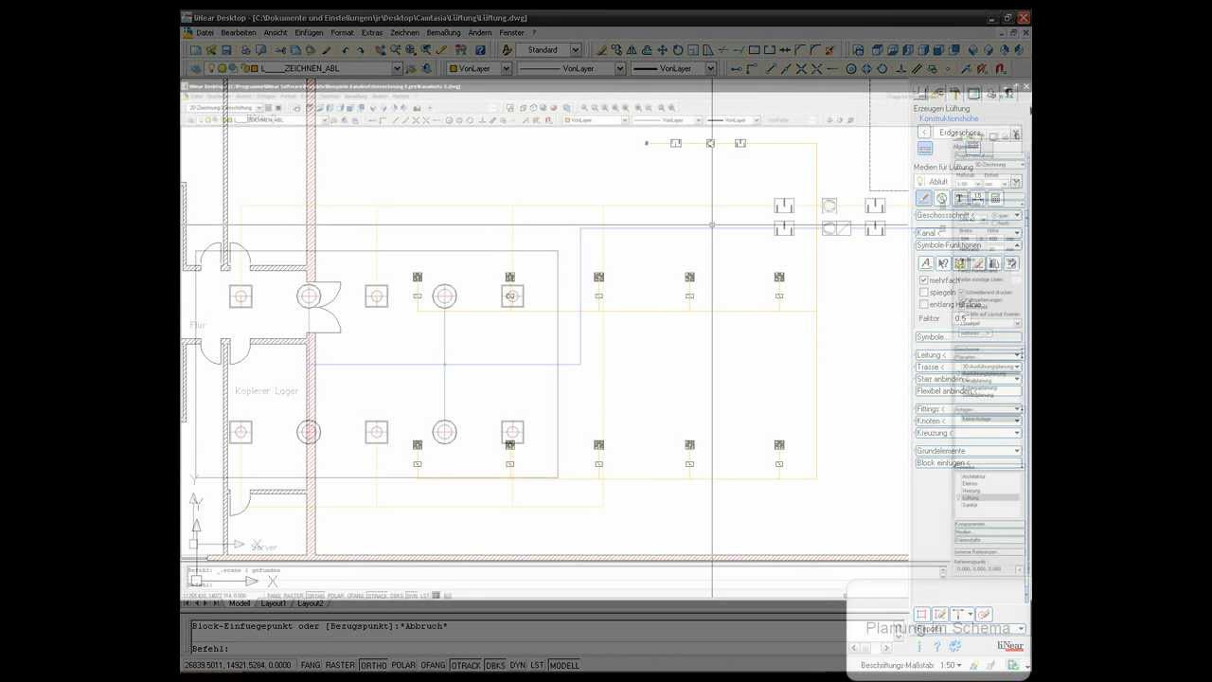1212x682 pixels.
Task: Click the Flexibel anbinden button
Action: (x=968, y=391)
